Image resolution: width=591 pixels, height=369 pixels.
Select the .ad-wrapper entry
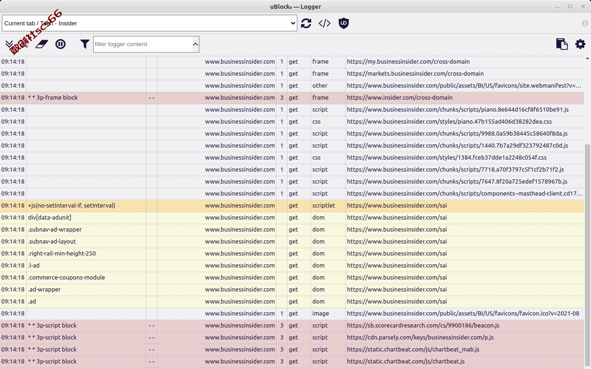(x=44, y=290)
